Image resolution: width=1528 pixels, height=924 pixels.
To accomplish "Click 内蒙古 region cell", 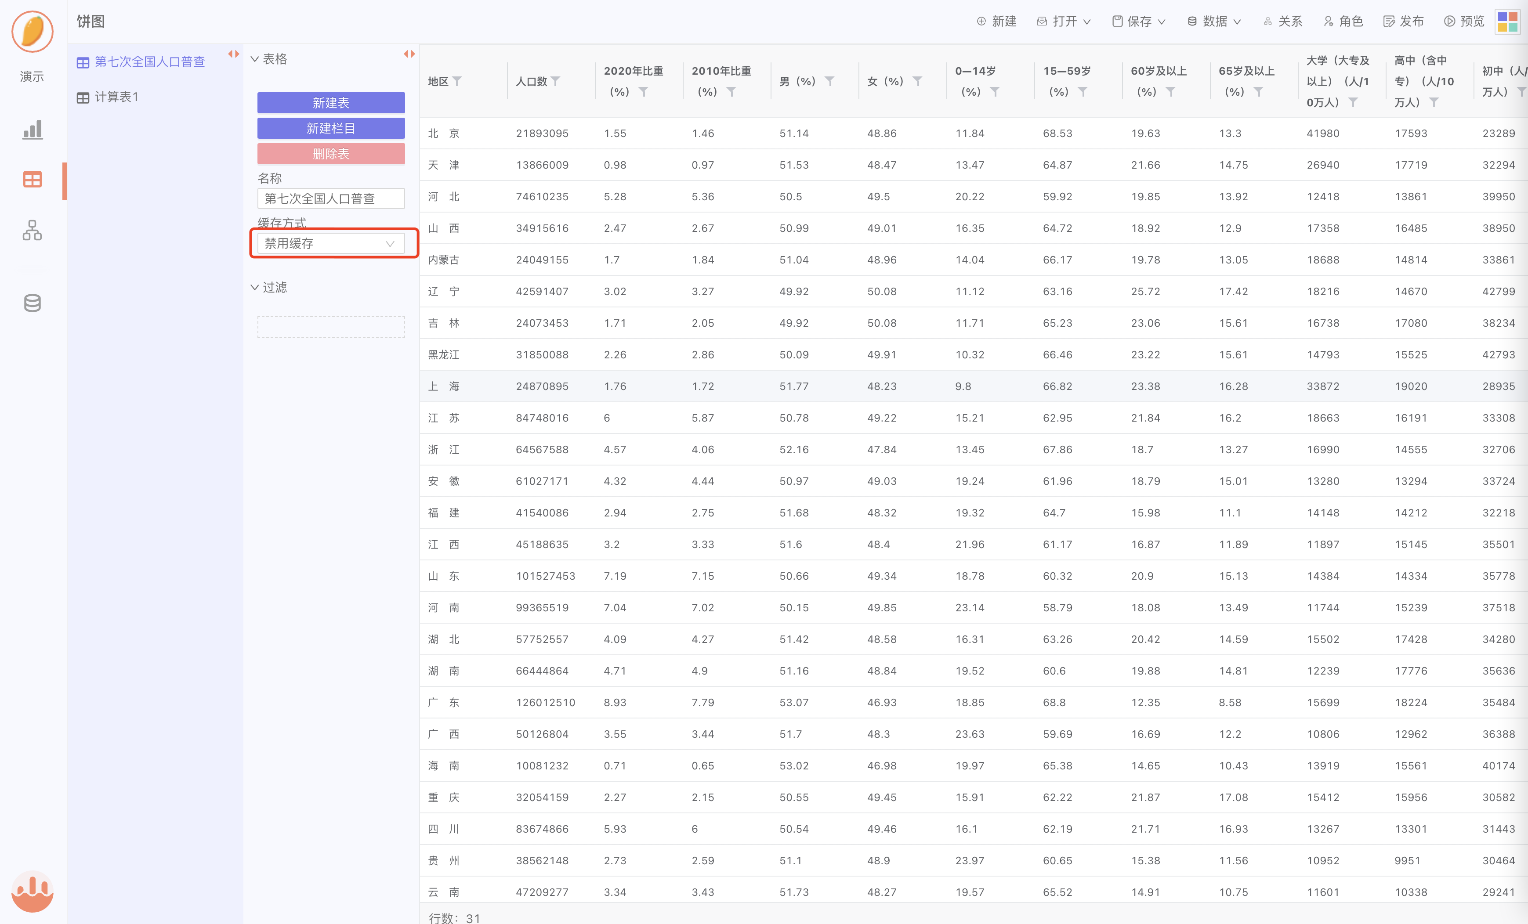I will [444, 260].
